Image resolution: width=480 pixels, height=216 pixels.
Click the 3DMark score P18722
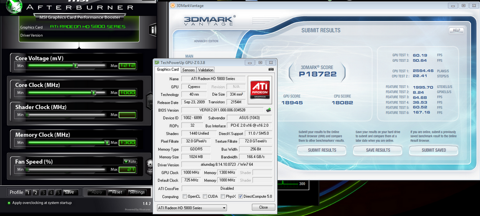(317, 74)
